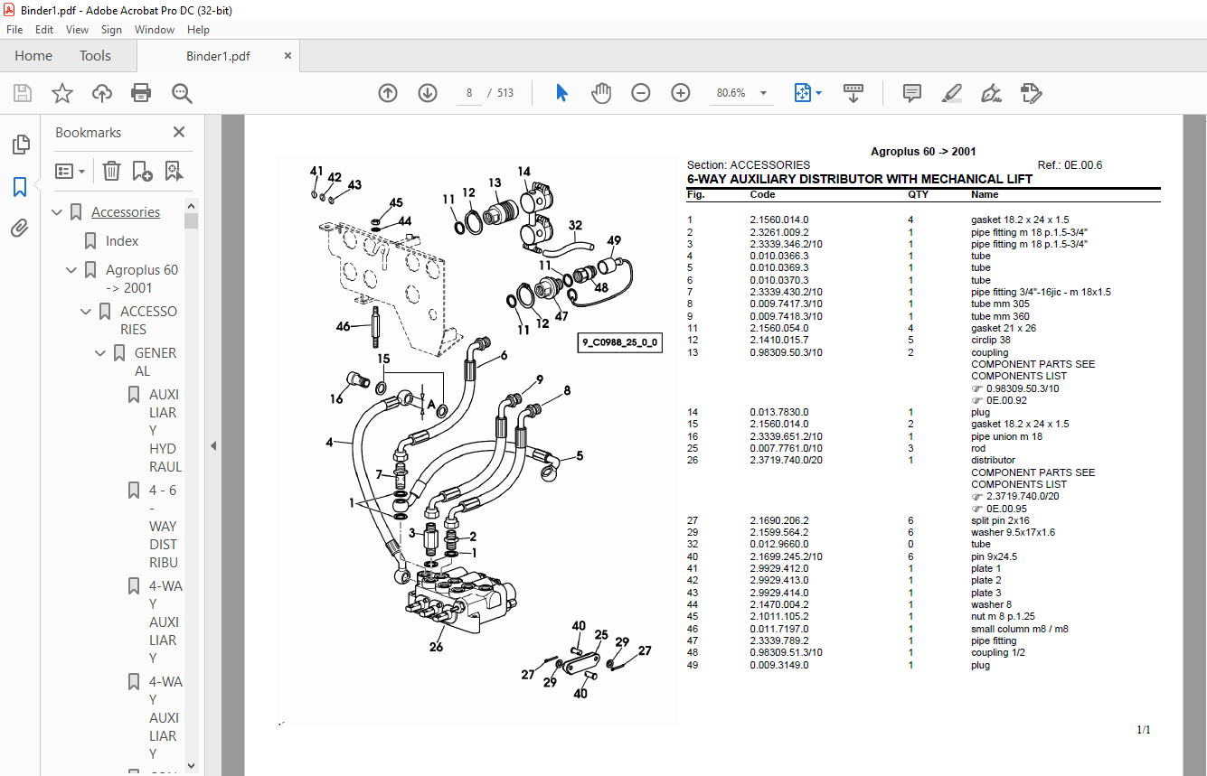Screen dimensions: 1207x776
Task: Open the Edit menu
Action: click(x=44, y=30)
